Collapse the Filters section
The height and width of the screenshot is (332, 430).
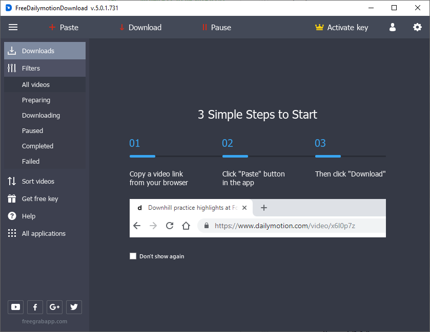coord(45,68)
